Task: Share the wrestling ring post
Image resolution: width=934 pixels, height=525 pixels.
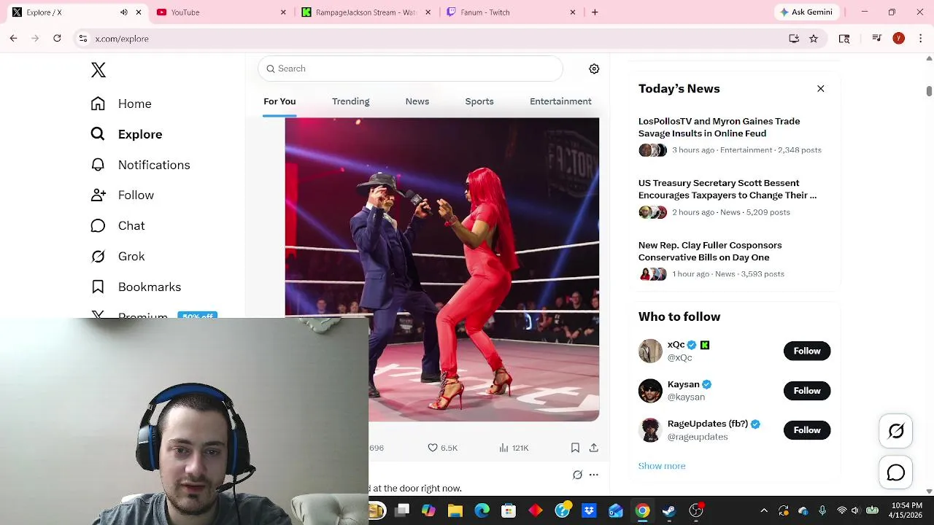Action: [x=594, y=448]
